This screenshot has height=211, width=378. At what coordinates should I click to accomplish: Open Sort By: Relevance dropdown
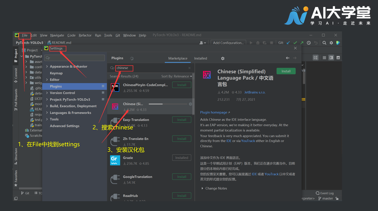click(x=176, y=76)
